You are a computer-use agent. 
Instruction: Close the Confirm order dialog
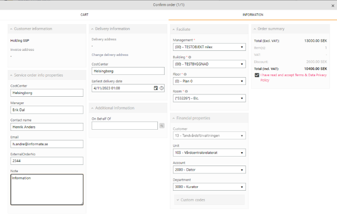pos(333,6)
